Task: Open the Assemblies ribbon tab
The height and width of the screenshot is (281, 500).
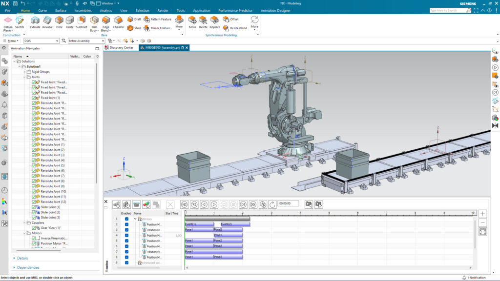Action: pos(83,11)
